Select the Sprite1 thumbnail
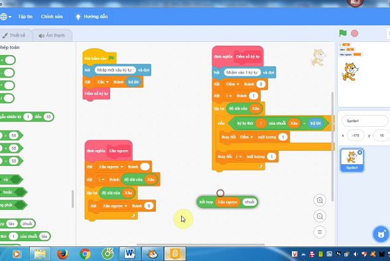 [352, 161]
